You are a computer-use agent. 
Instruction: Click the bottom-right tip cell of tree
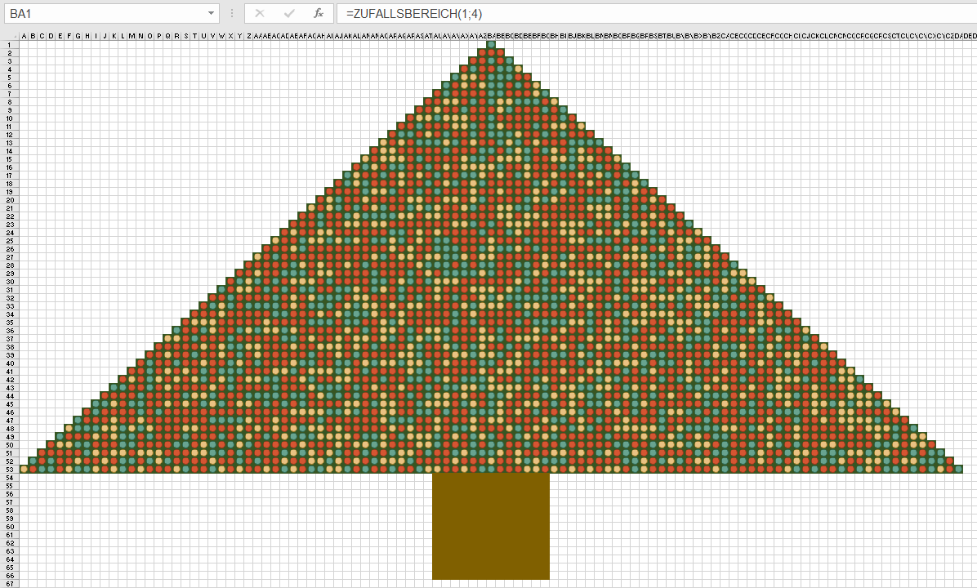[957, 470]
